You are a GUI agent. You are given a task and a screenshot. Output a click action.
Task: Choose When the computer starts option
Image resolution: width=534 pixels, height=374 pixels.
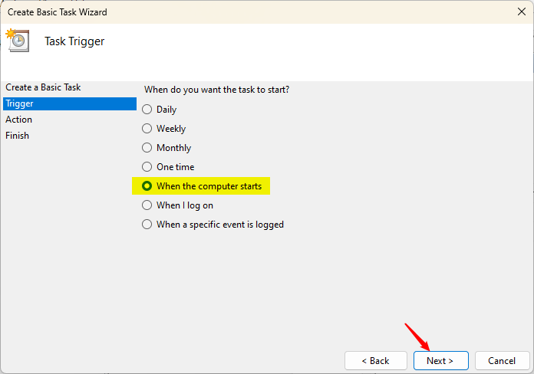[x=147, y=185]
